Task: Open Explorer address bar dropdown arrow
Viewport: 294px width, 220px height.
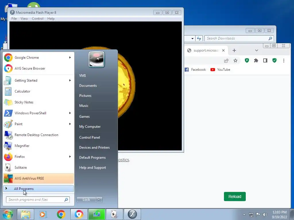Action: point(192,39)
